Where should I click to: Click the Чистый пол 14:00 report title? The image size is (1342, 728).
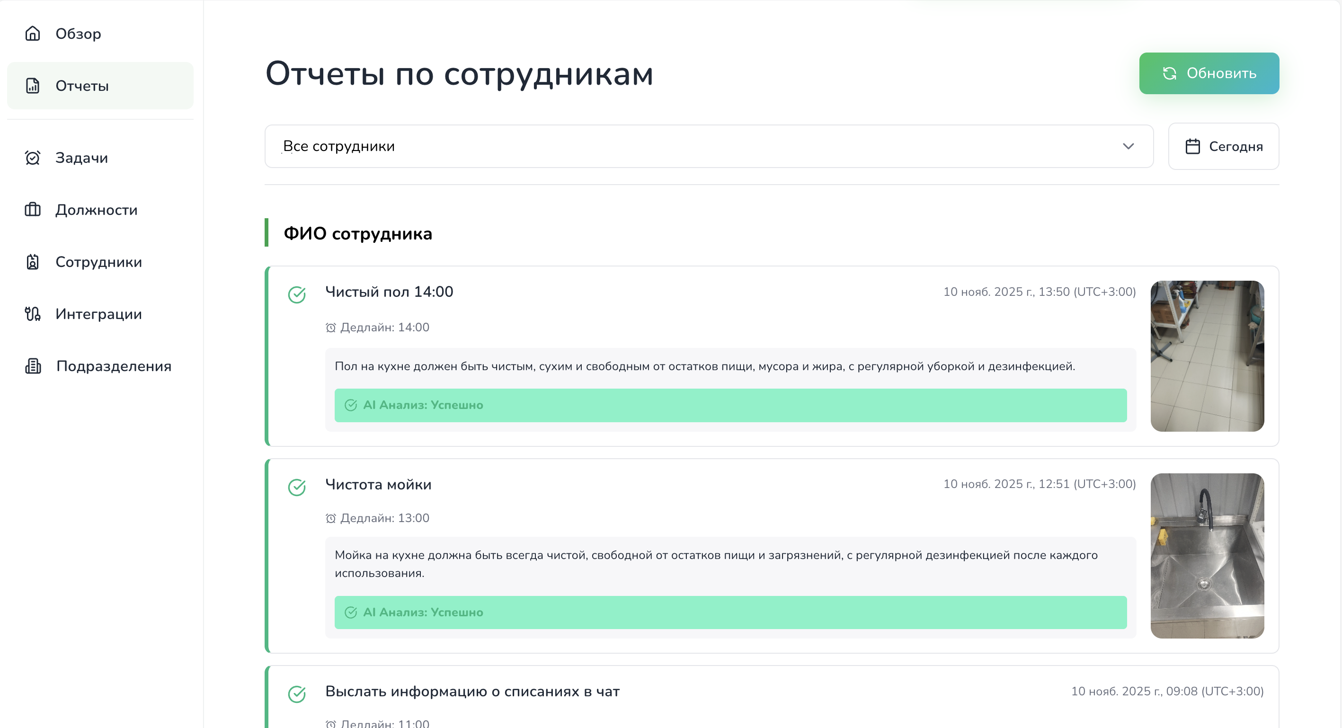[x=389, y=291]
